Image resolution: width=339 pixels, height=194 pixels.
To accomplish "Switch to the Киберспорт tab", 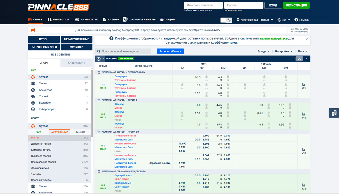I will tap(76, 63).
